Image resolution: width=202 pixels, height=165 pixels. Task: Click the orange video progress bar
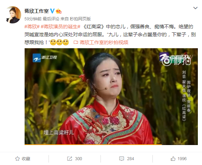click(93, 144)
